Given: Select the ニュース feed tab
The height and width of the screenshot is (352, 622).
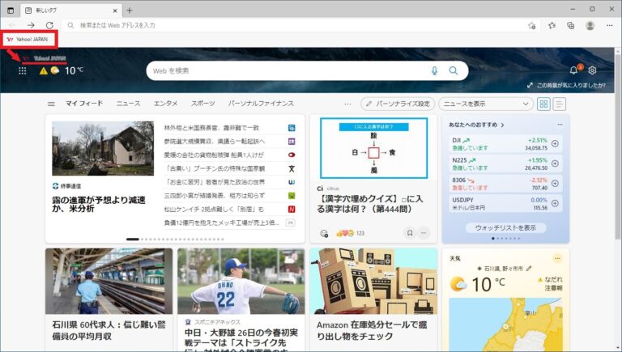Looking at the screenshot, I should (x=128, y=104).
